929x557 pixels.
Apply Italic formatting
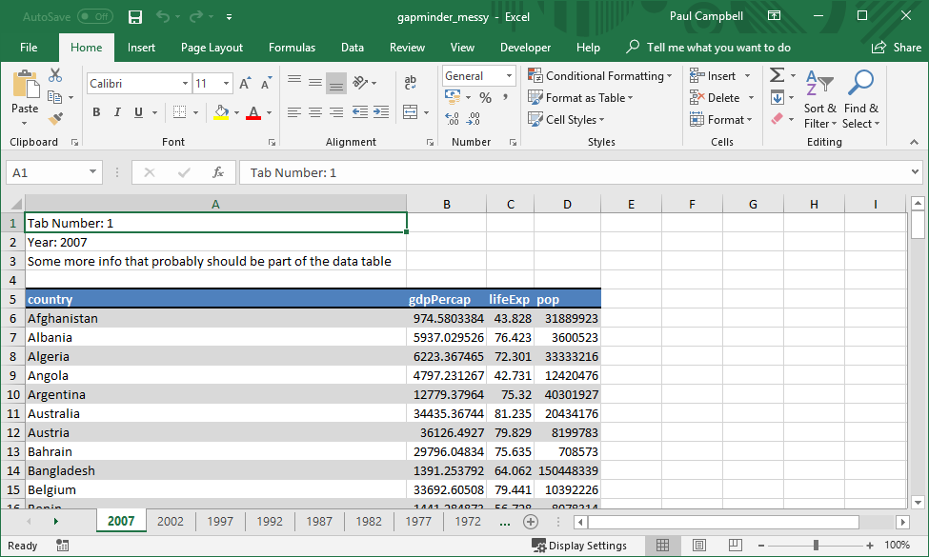point(117,111)
